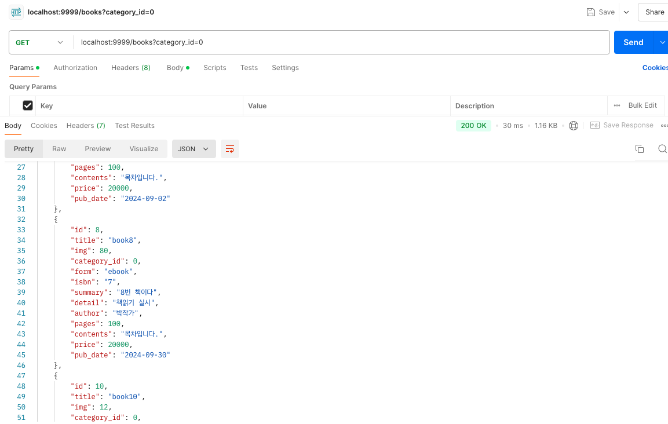The image size is (668, 424).
Task: Click the "summary": "8번 책이다" line
Action: 115,293
